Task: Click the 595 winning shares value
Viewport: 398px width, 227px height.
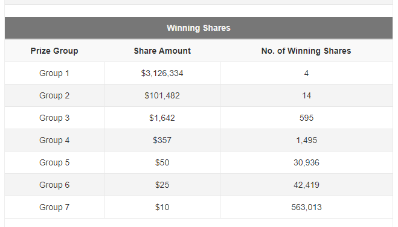Action: tap(306, 118)
